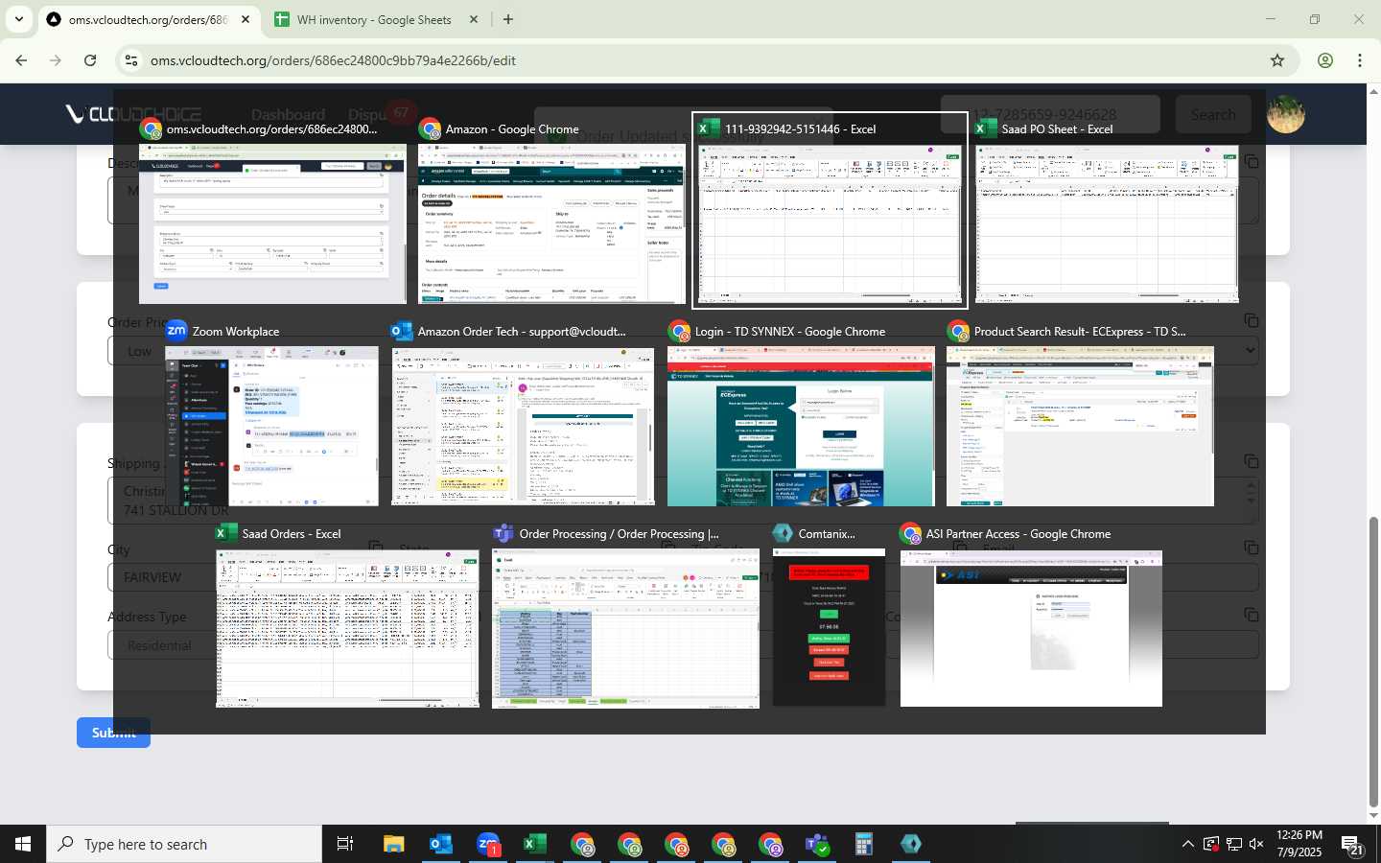Open File Explorer from the taskbar
1381x863 pixels.
click(393, 844)
